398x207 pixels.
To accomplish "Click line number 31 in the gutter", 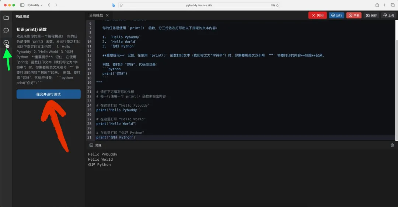I will pyautogui.click(x=89, y=137).
